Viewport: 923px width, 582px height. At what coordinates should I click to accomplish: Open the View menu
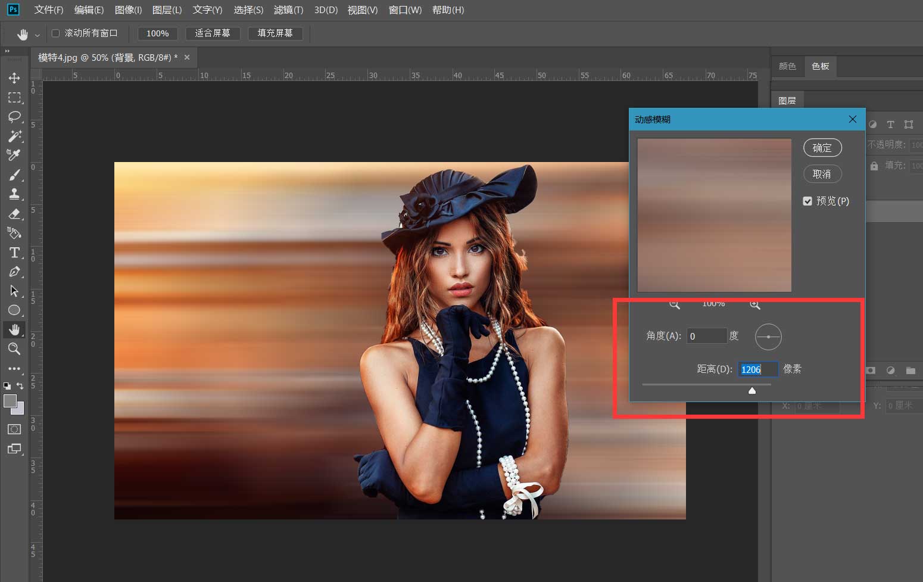click(x=363, y=10)
